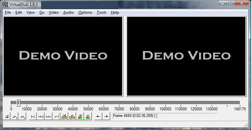Click the timeline position slider thumb
Screen dimensions: 251x130
[x=18, y=102]
